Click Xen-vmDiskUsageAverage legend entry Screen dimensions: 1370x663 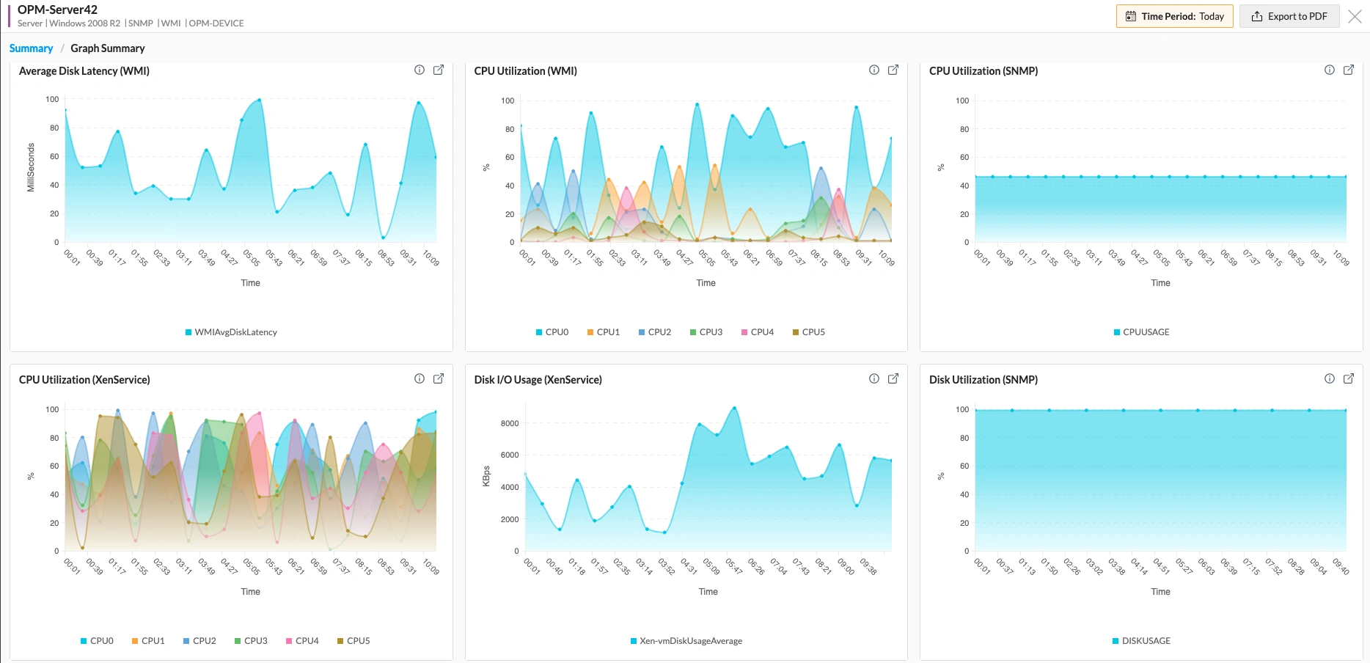(686, 640)
